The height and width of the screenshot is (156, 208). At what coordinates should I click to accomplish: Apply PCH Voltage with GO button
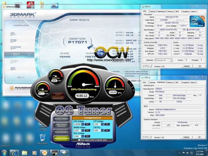click(87, 136)
